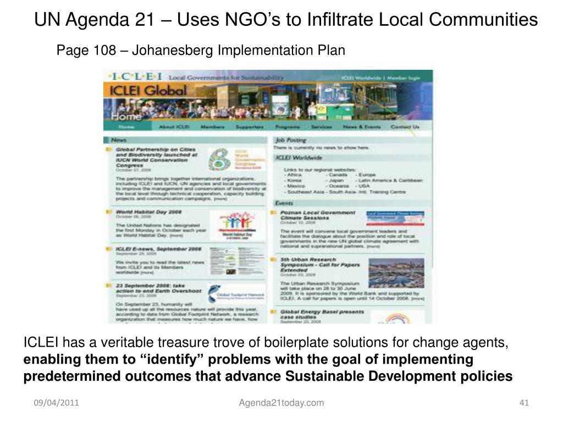The height and width of the screenshot is (422, 563).
Task: Click the Oceania regional website link
Action: [x=338, y=186]
